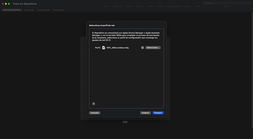Image resolution: width=253 pixels, height=139 pixels.
Task: Click the yellow minimize window button
Action: coord(6,4)
